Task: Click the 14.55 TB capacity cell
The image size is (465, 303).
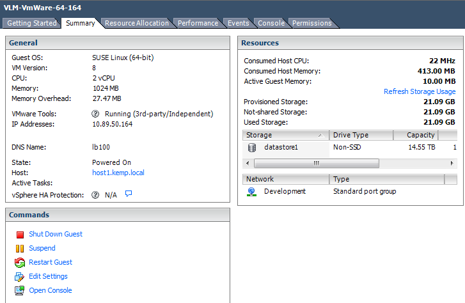Action: pos(422,148)
